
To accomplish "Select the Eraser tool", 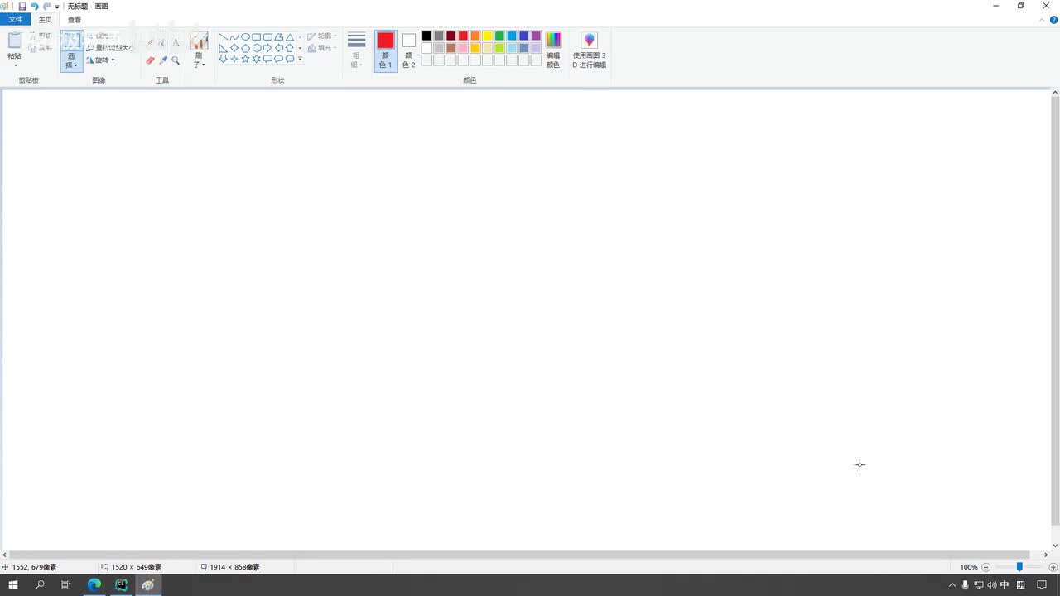I will coord(150,60).
